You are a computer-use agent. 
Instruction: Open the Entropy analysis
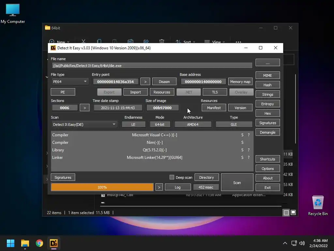267,104
